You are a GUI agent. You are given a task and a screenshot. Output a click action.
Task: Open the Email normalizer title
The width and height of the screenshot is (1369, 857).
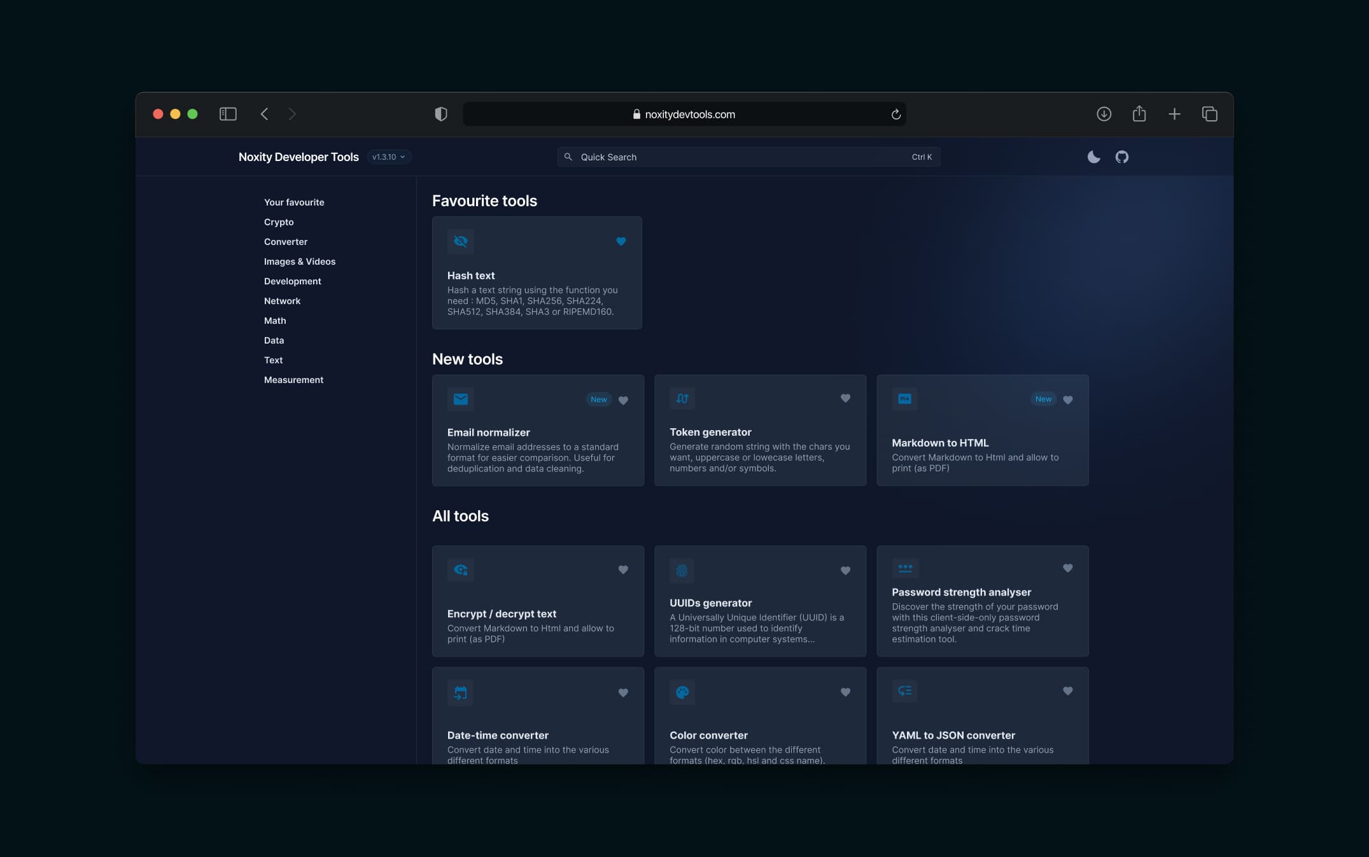pyautogui.click(x=488, y=433)
